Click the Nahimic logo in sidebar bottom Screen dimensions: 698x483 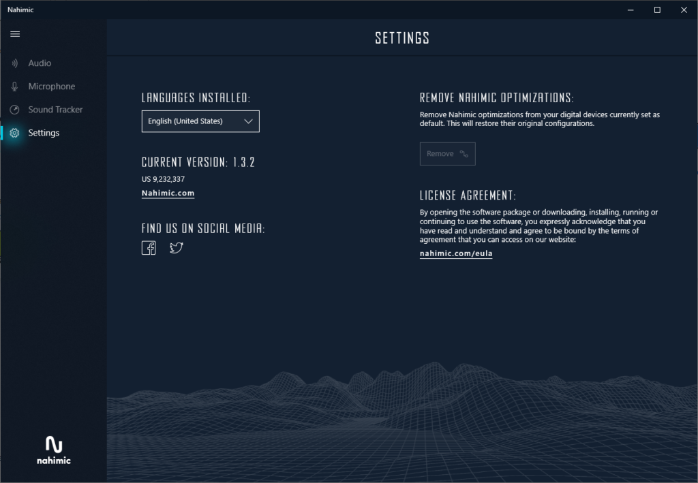pos(54,450)
